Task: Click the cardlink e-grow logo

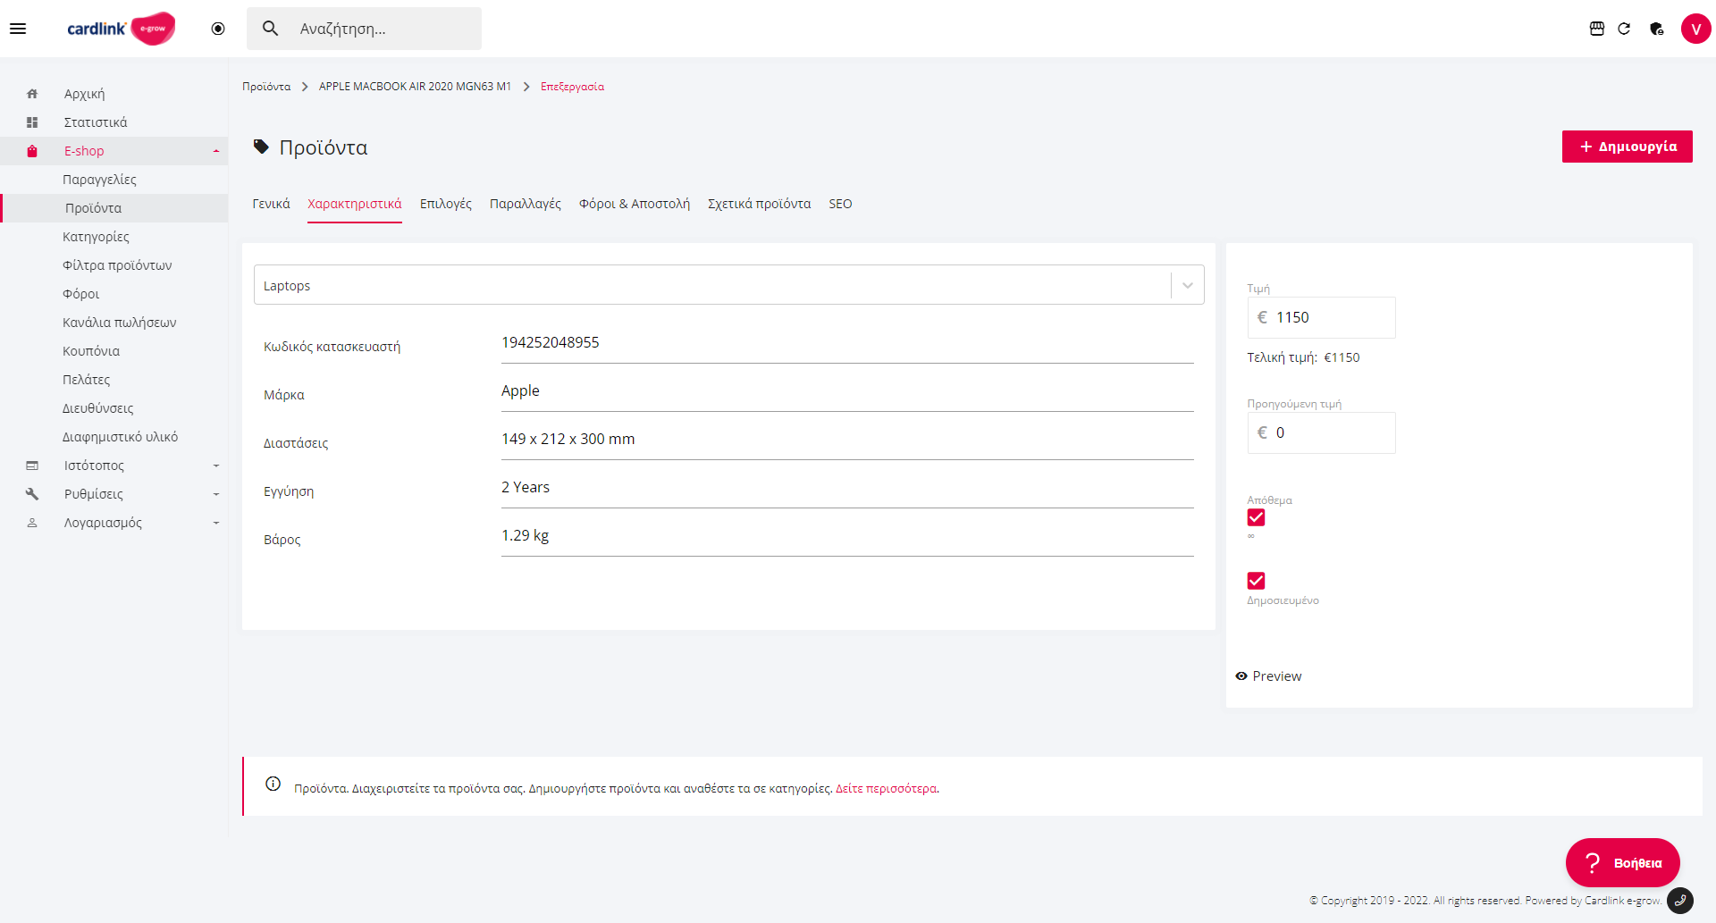Action: (121, 29)
